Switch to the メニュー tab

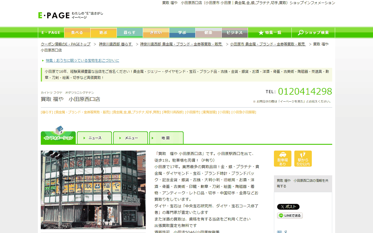(131, 138)
